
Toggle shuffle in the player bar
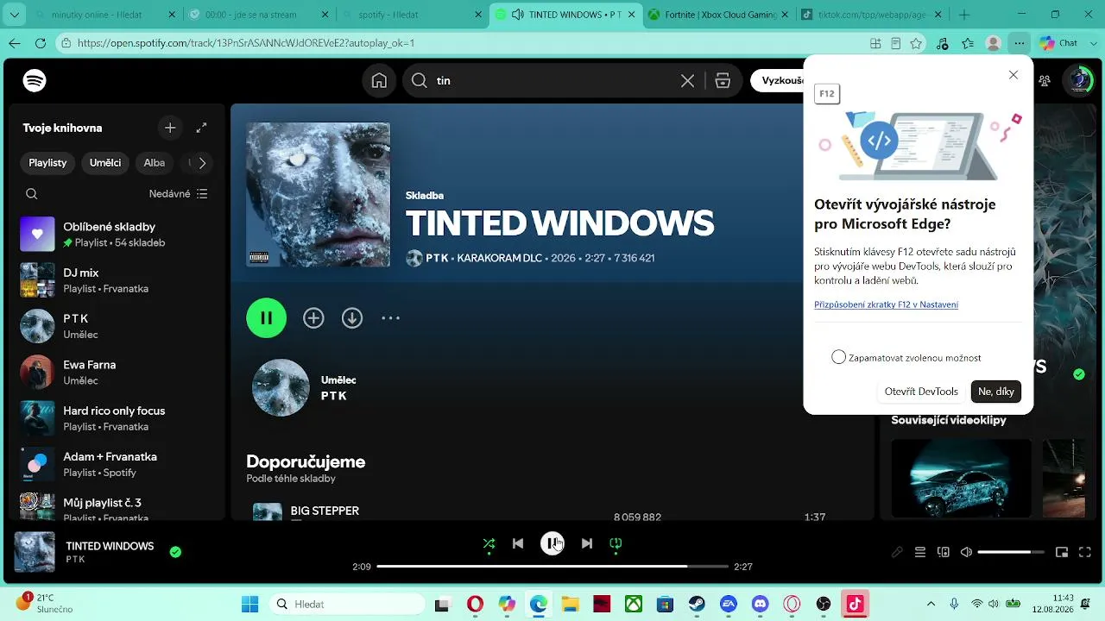[x=489, y=543]
